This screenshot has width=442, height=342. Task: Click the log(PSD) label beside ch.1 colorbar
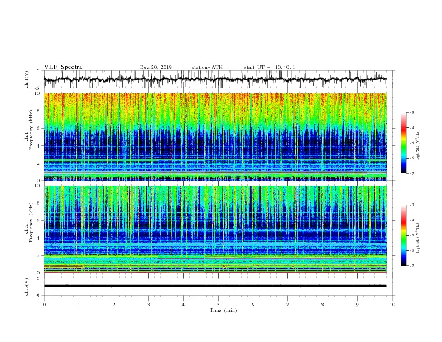418,146
